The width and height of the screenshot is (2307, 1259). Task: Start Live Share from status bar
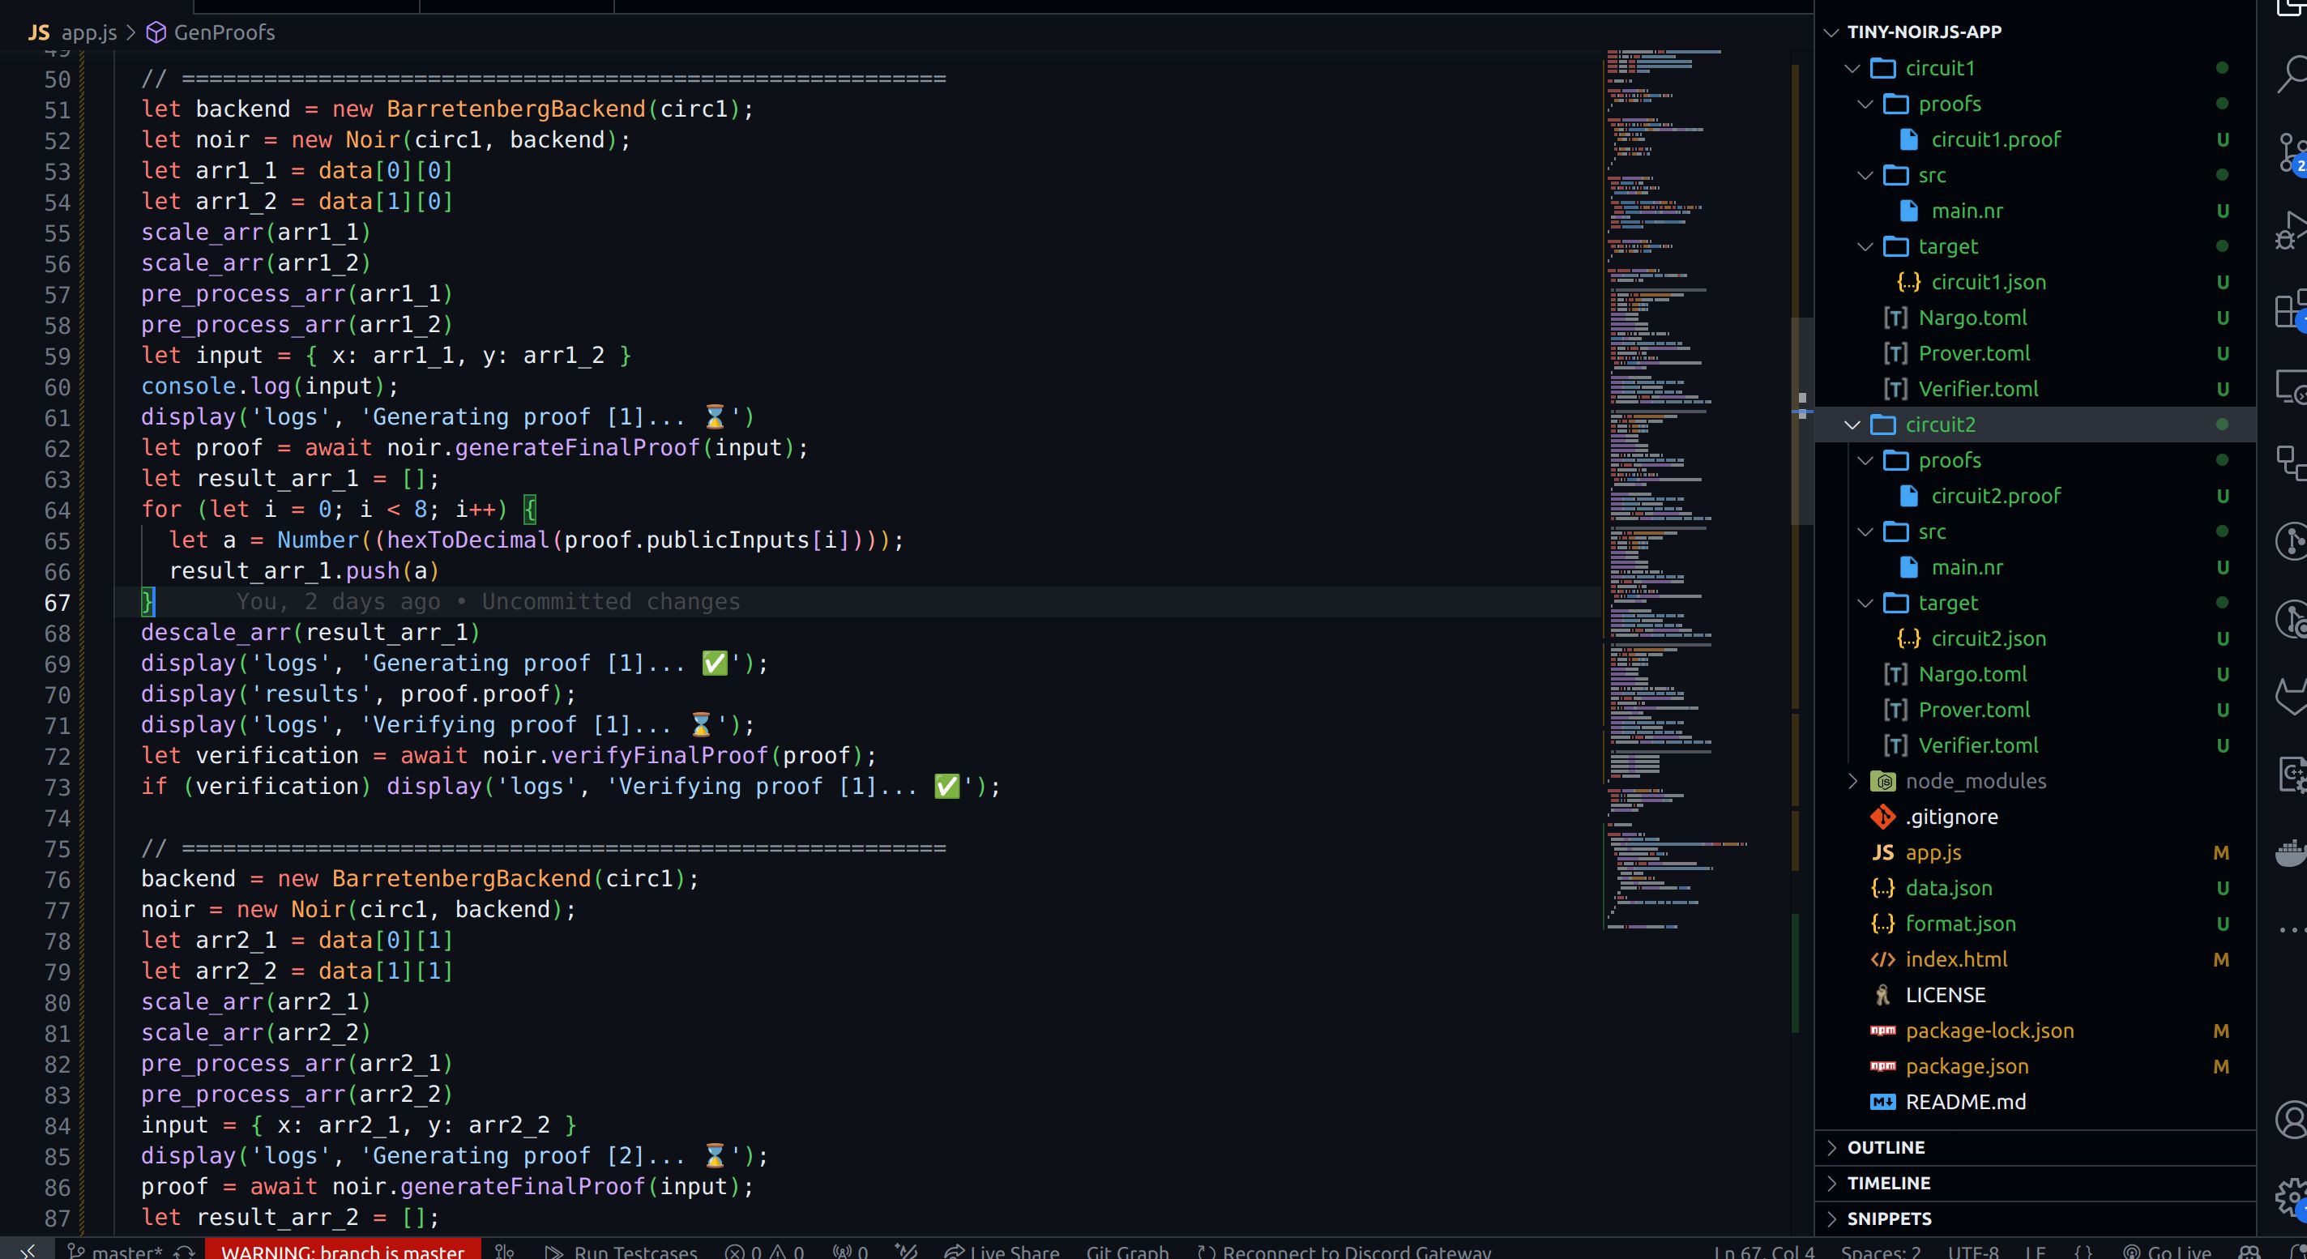1002,1252
